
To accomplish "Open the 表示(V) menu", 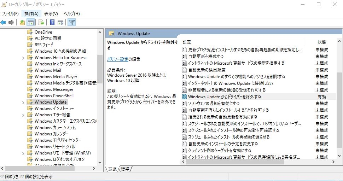I will pos(51,13).
